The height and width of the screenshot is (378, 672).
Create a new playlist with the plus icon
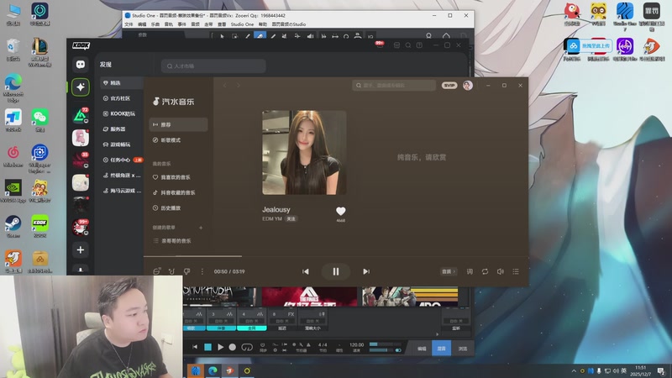[x=201, y=228]
